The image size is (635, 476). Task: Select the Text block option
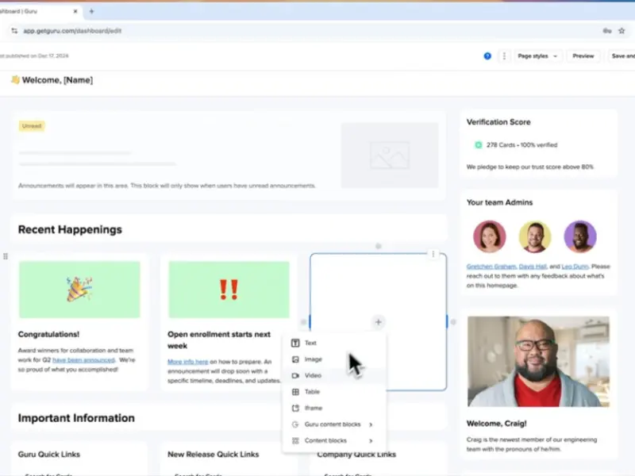334,343
